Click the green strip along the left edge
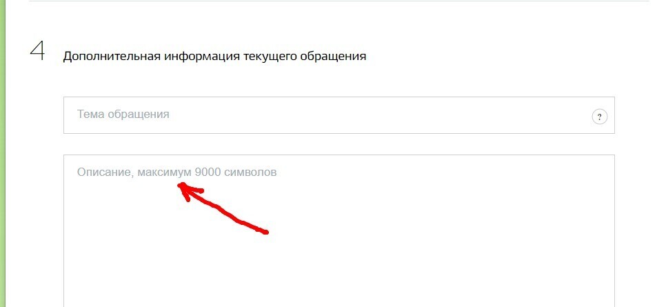The width and height of the screenshot is (666, 307). click(3, 153)
